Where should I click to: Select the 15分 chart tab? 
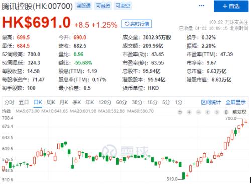pyautogui.click(x=152, y=102)
